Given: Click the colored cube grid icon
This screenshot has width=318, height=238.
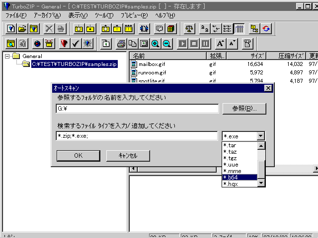Looking at the screenshot, I should [x=170, y=29].
